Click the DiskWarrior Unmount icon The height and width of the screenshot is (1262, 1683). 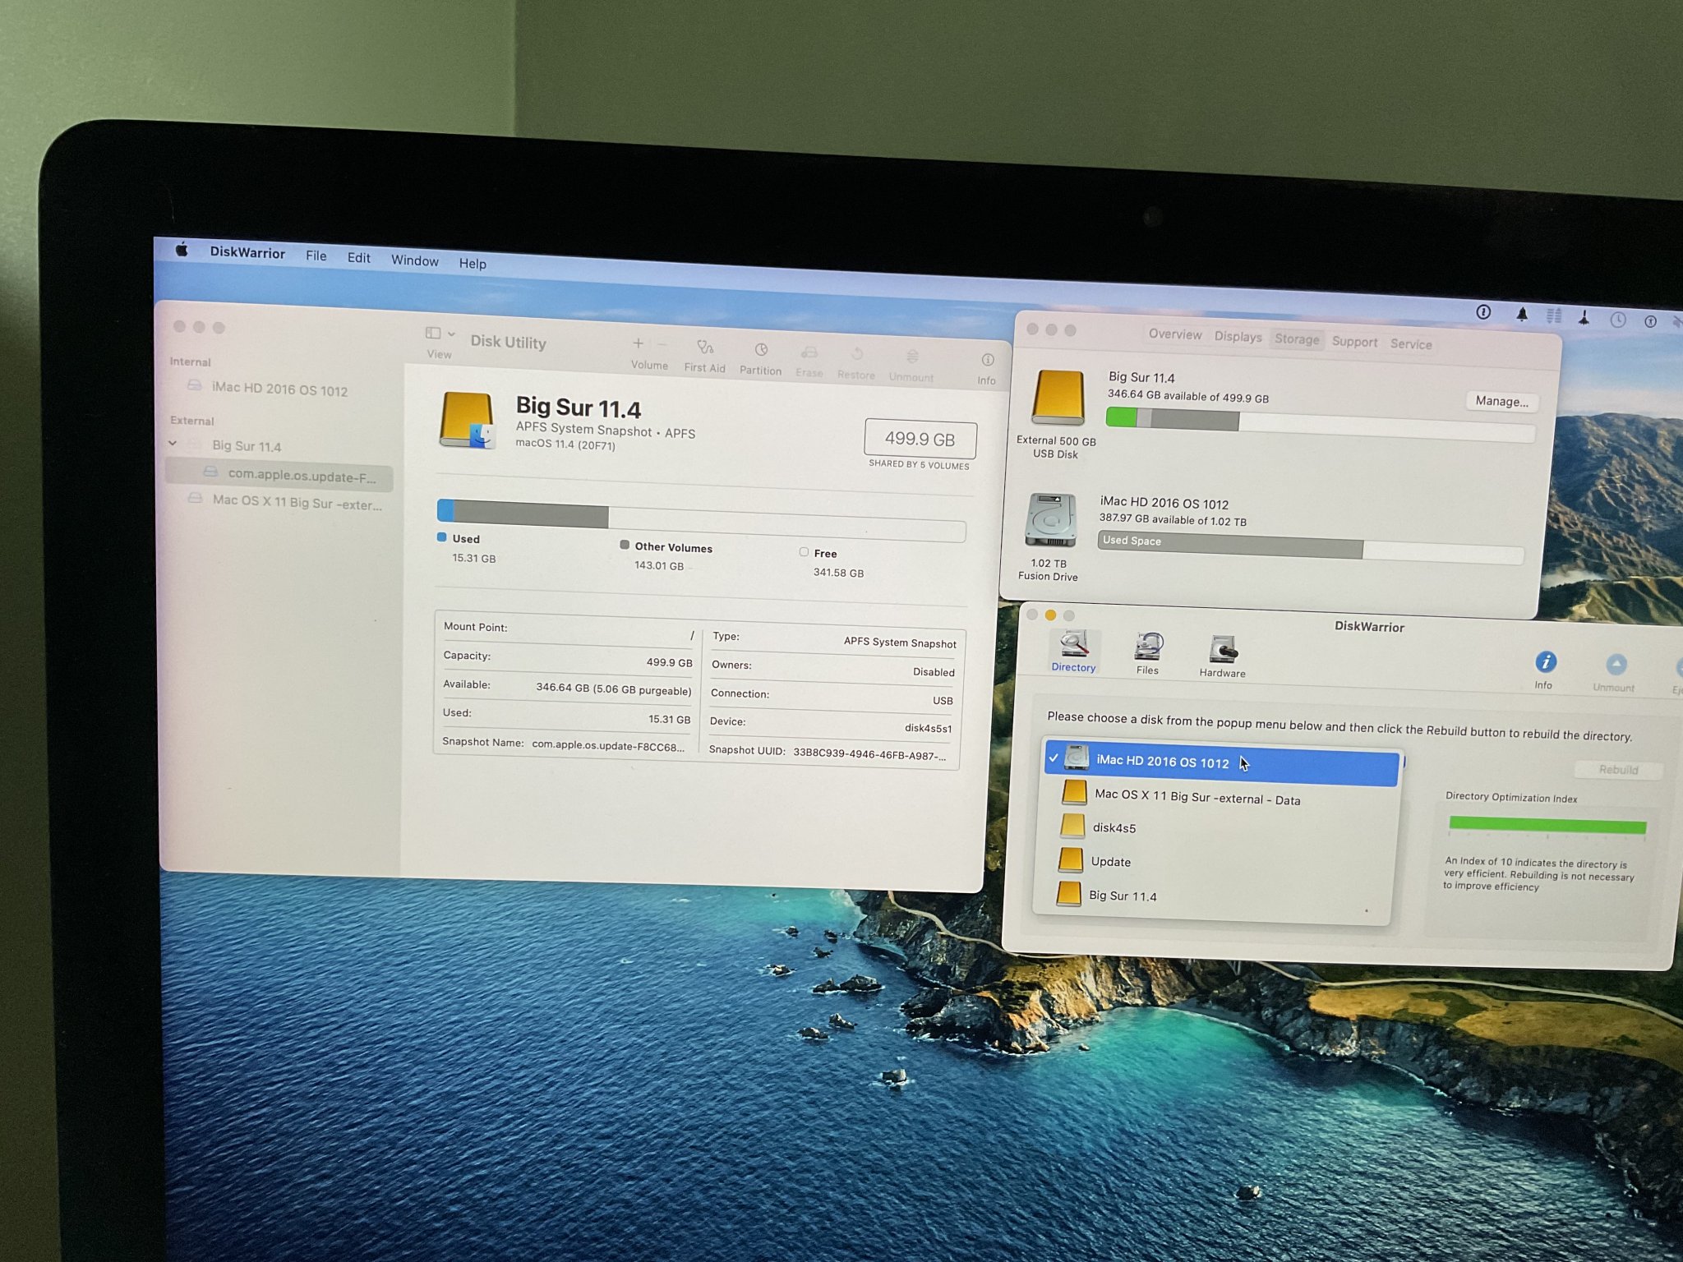(x=1616, y=666)
